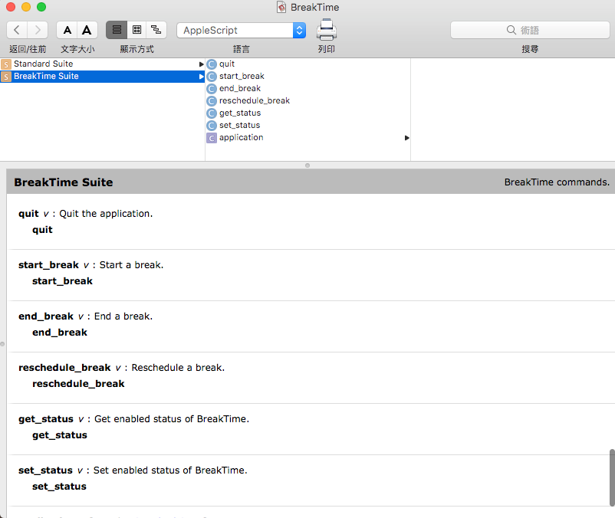Click 'Quit the application.' description
This screenshot has width=615, height=518.
pyautogui.click(x=106, y=214)
